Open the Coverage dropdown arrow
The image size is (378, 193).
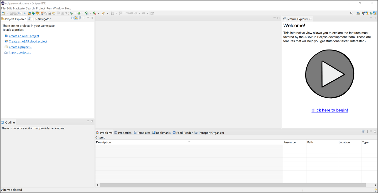click(x=91, y=13)
